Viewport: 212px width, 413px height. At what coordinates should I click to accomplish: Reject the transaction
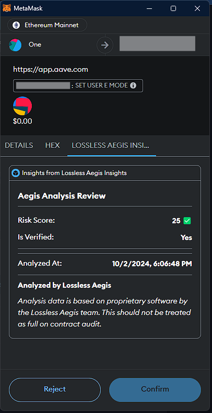point(55,389)
